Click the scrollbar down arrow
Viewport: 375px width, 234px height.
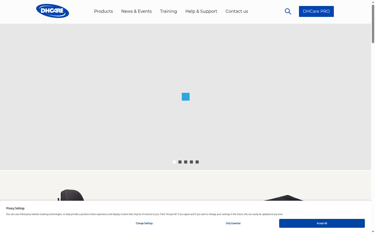(373, 232)
